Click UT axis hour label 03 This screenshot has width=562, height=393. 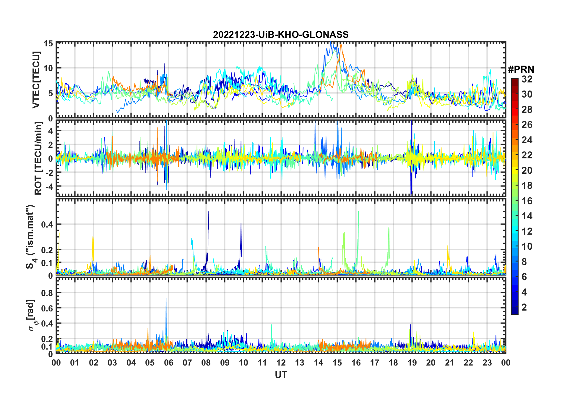(x=112, y=363)
